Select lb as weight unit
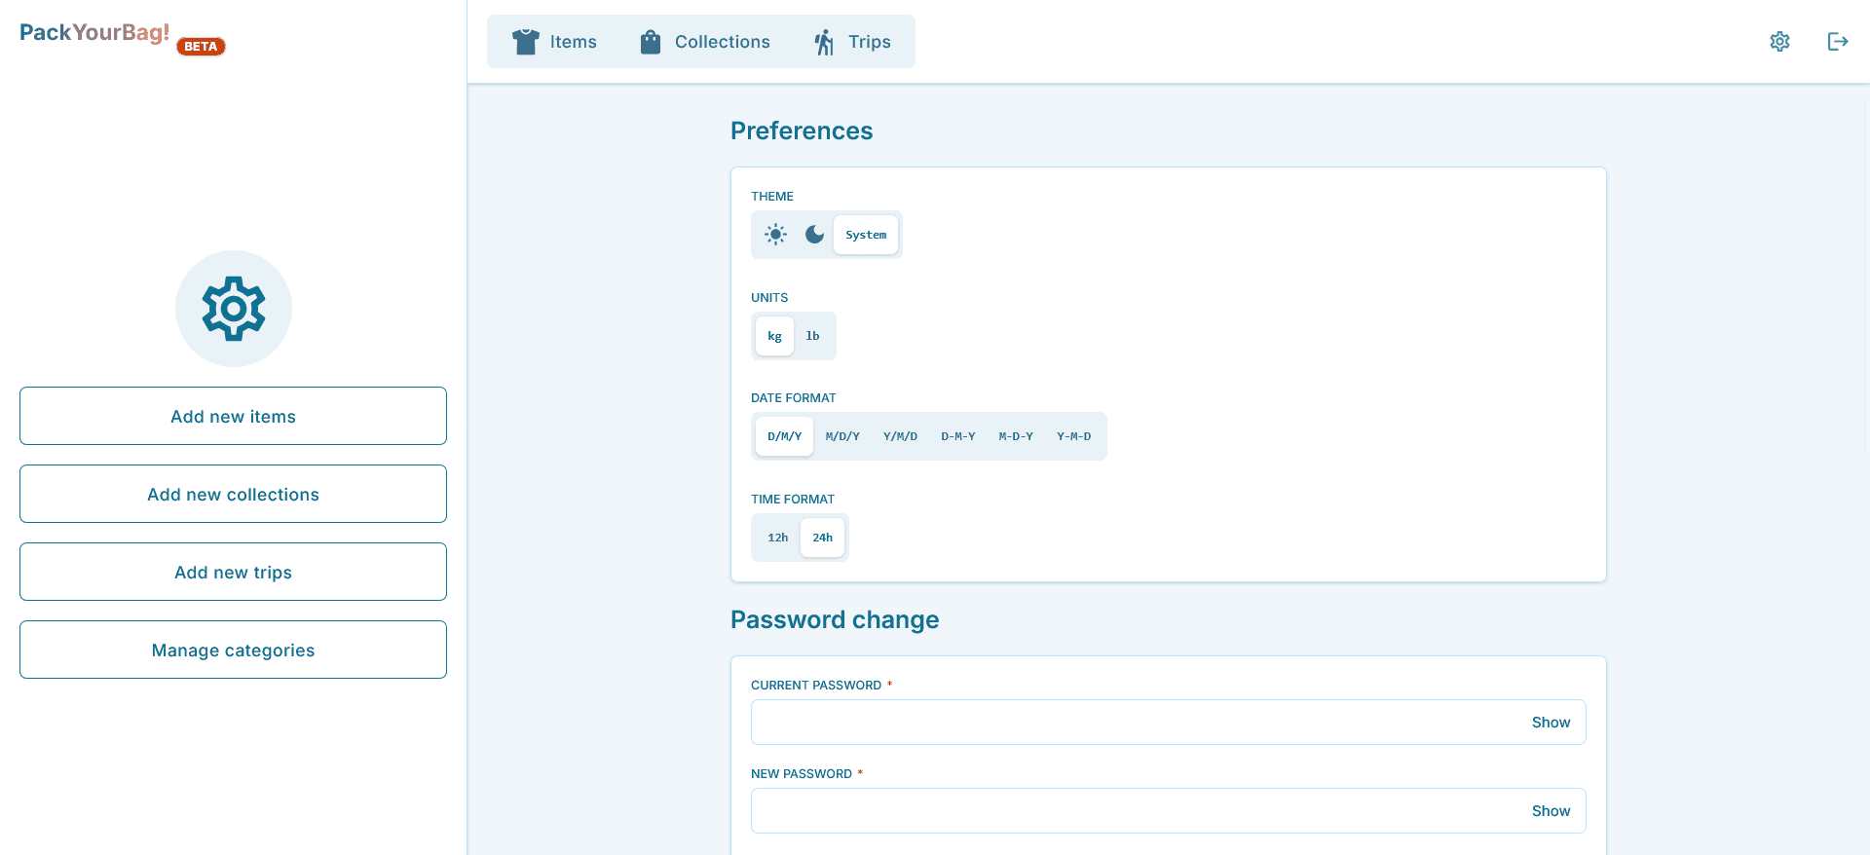The image size is (1870, 855). click(812, 336)
